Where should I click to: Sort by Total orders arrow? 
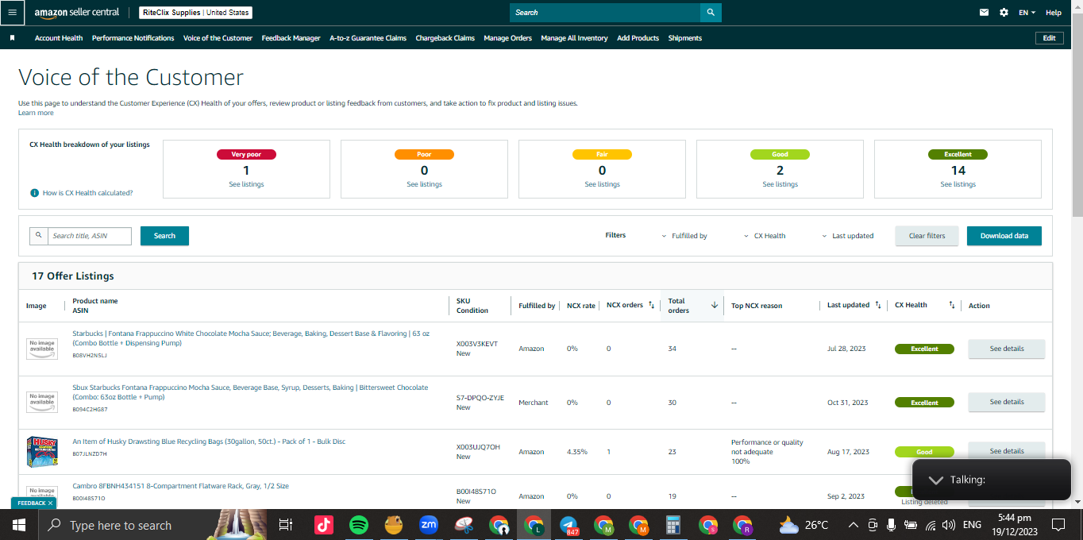(x=714, y=305)
